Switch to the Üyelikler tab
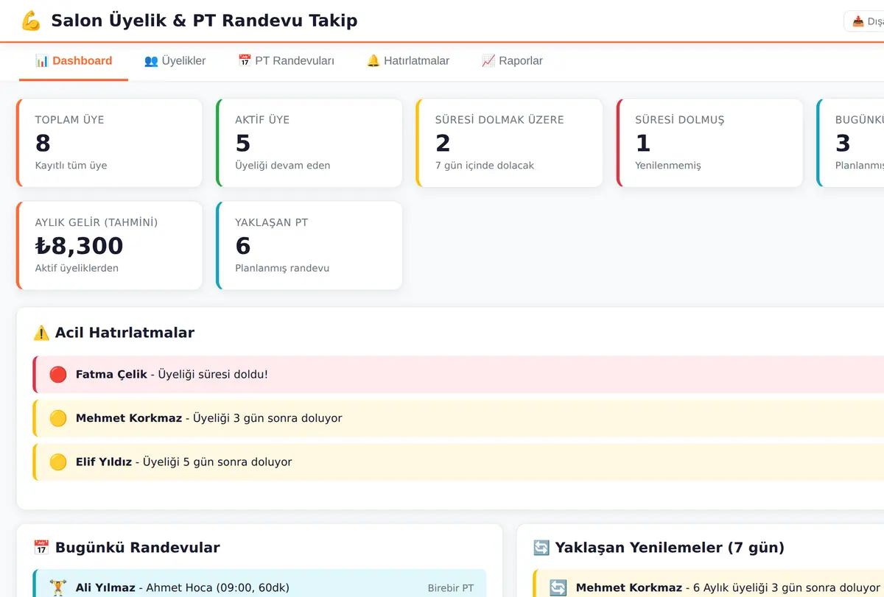Viewport: 884px width, 597px height. pyautogui.click(x=175, y=61)
